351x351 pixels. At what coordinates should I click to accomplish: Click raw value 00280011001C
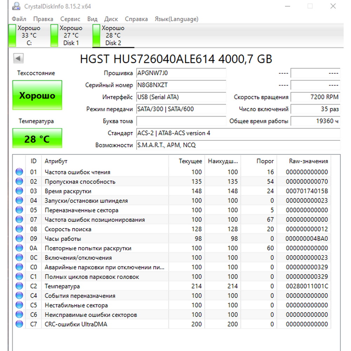click(x=307, y=286)
